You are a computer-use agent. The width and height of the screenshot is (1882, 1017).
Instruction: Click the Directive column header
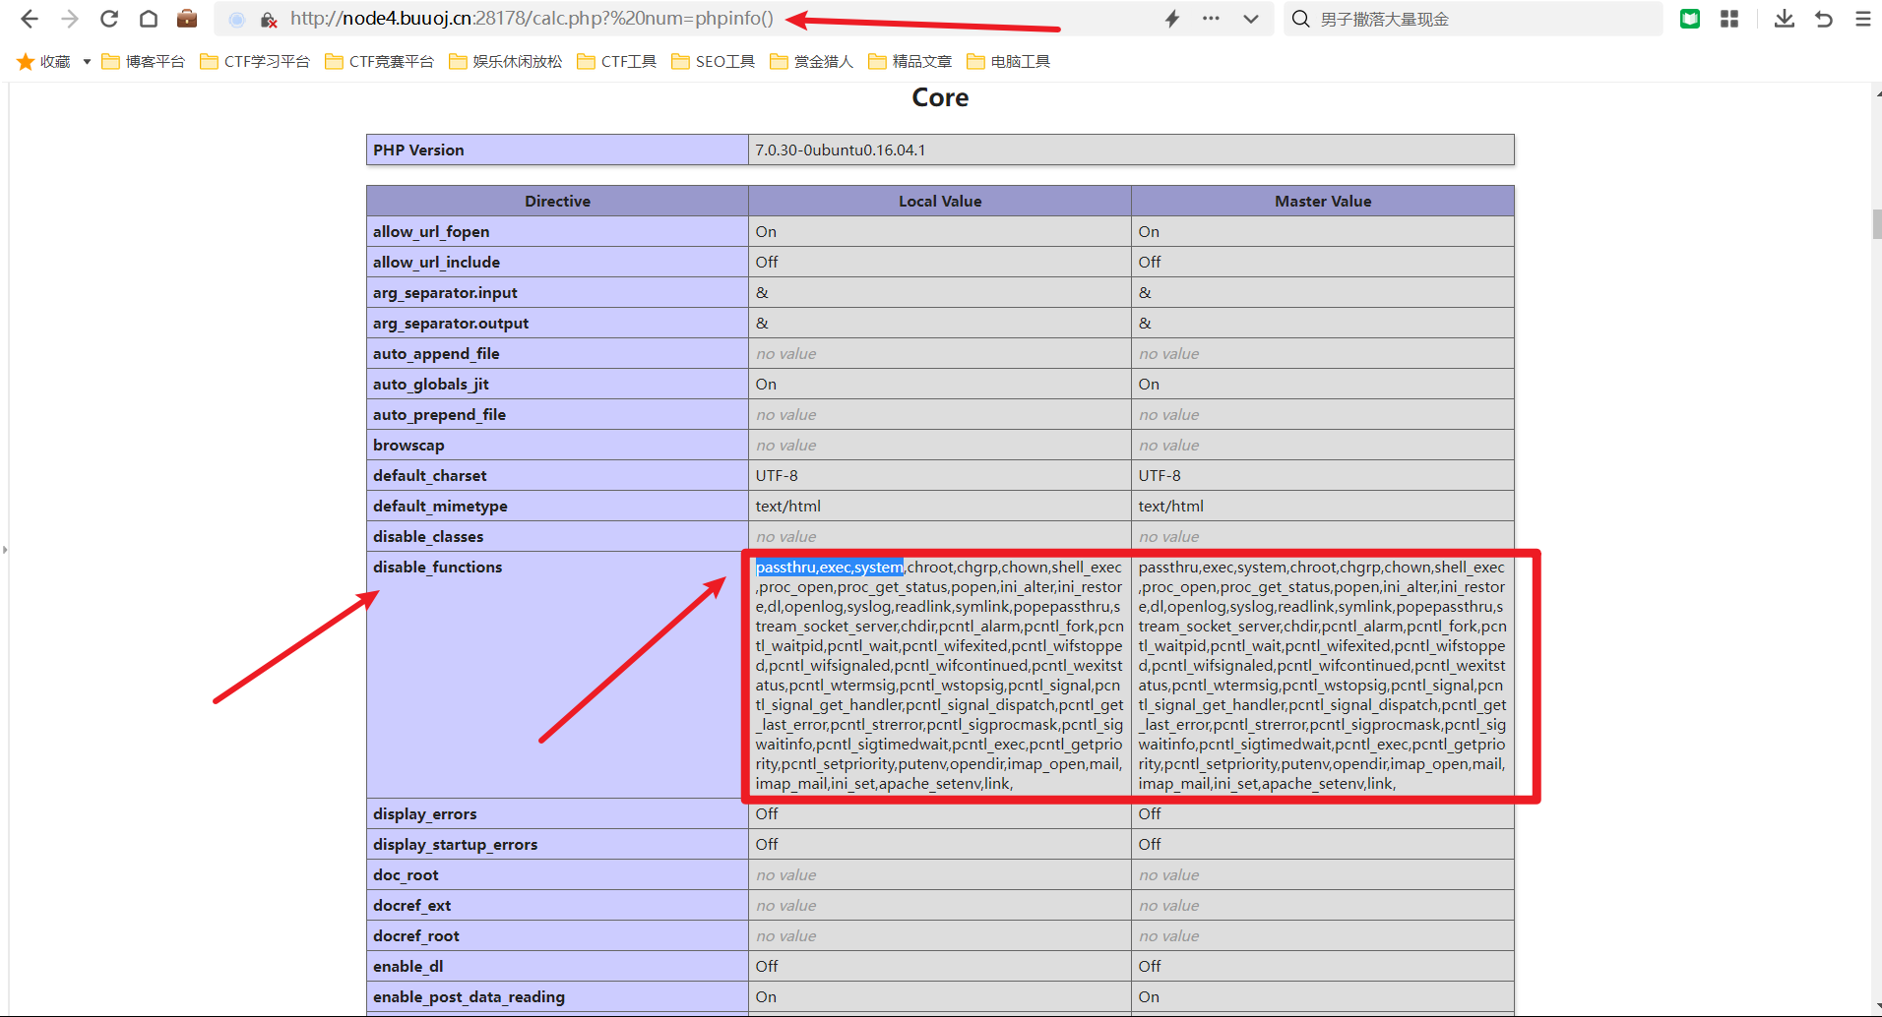coord(557,201)
